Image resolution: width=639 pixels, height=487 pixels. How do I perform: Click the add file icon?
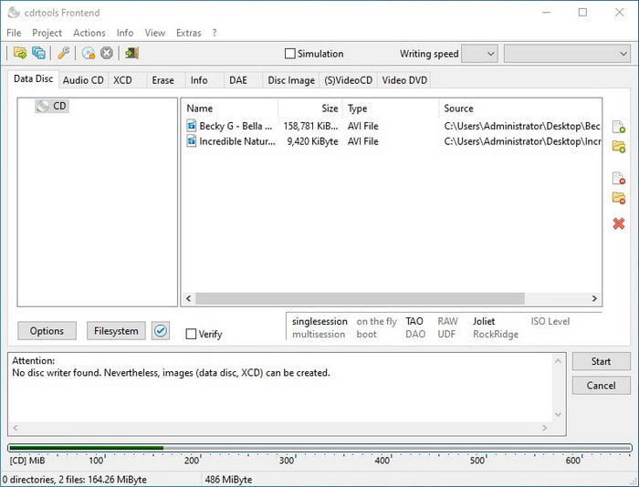[618, 127]
